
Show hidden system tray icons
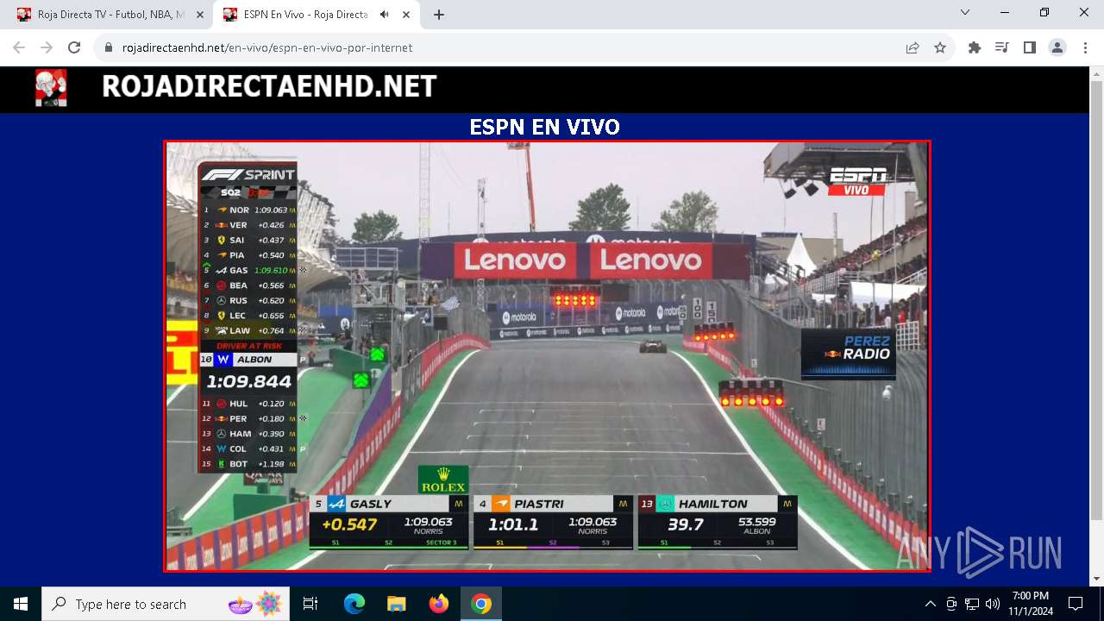[x=930, y=604]
